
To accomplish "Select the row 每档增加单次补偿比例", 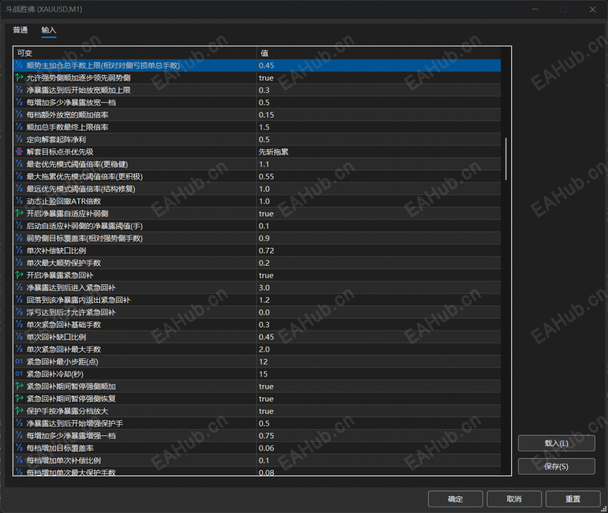I will point(257,460).
